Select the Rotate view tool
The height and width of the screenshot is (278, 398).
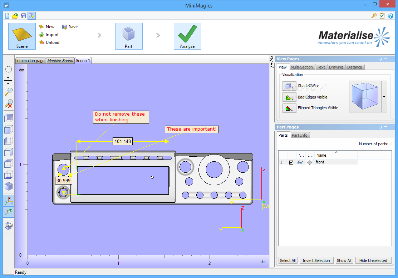(x=8, y=69)
